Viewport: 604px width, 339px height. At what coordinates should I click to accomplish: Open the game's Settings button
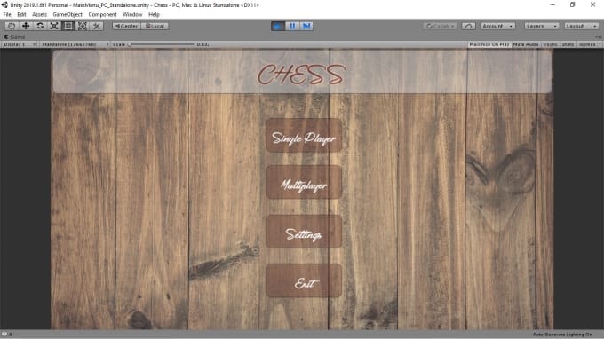pyautogui.click(x=304, y=232)
